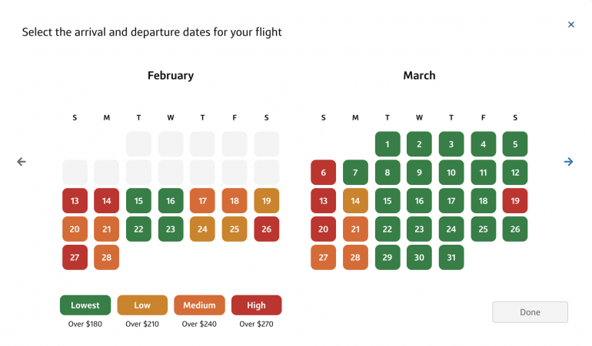Select February 28 in the calendar
This screenshot has height=346, width=592.
[x=107, y=258]
